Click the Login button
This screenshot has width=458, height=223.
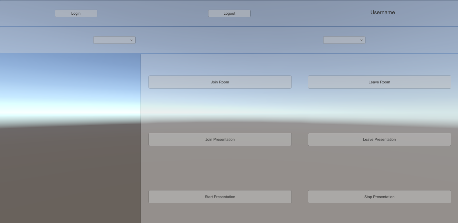[76, 13]
